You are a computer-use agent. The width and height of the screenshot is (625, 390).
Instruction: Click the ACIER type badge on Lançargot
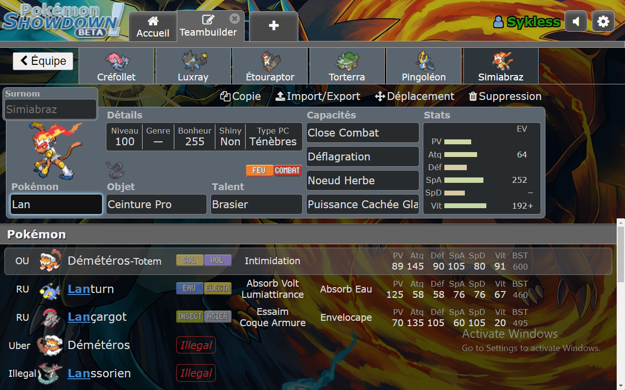coord(218,317)
